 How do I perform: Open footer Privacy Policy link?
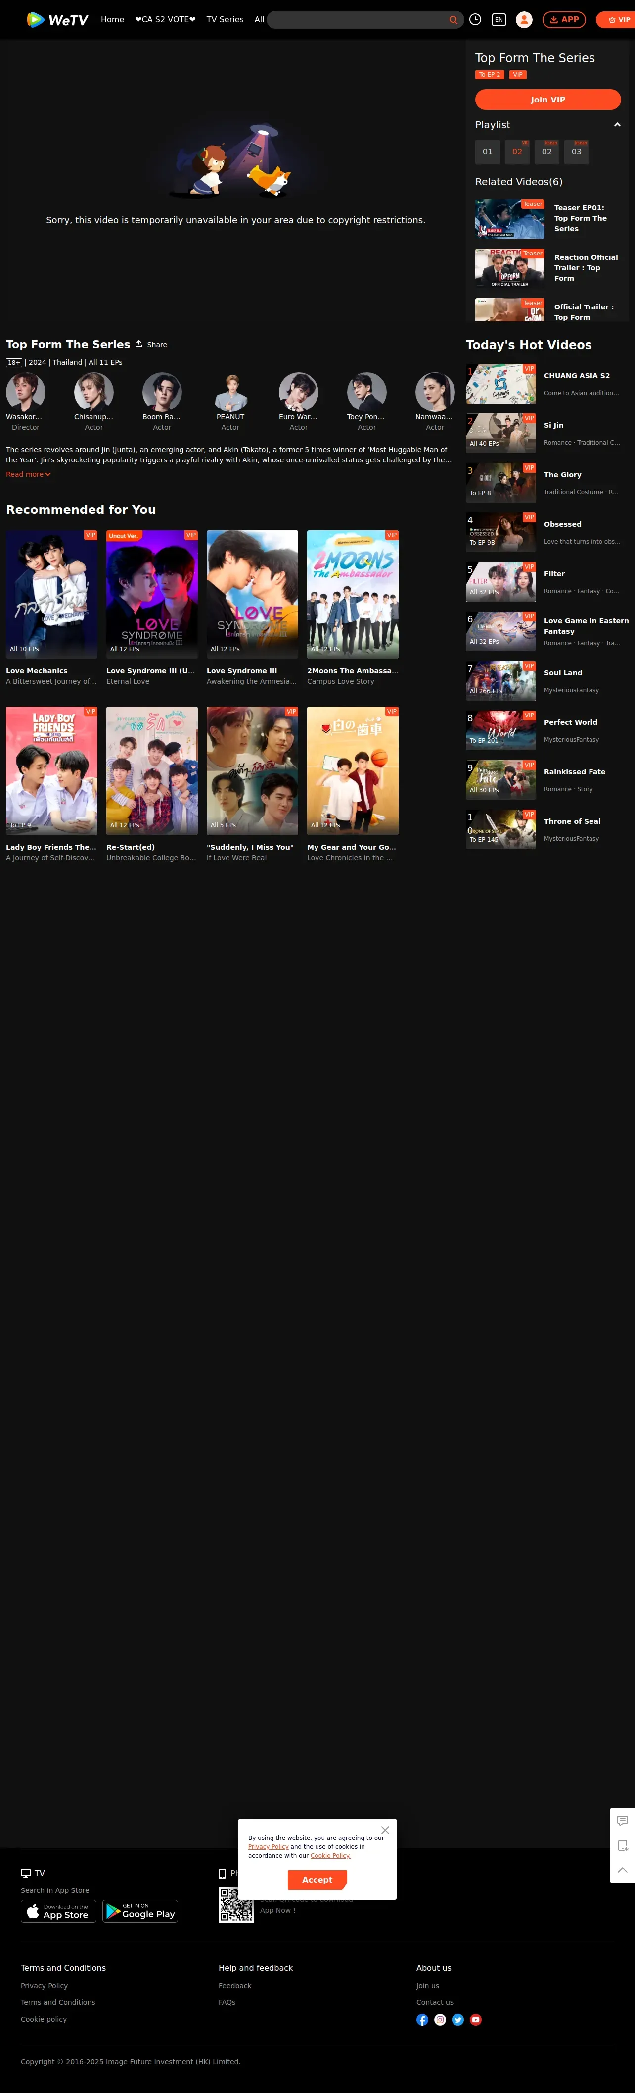44,1985
